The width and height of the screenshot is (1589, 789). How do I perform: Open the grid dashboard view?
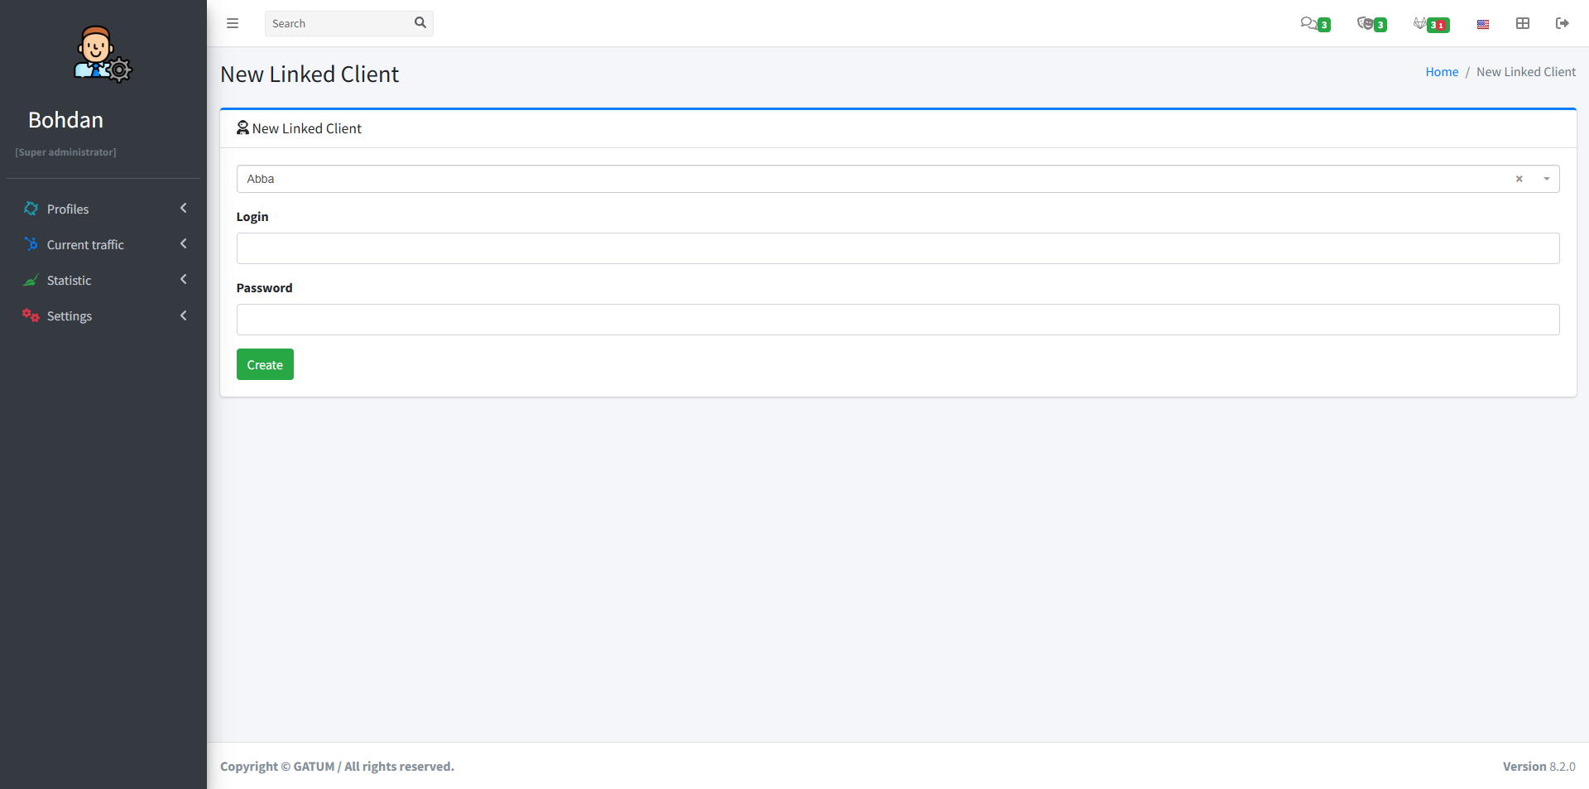(1523, 23)
